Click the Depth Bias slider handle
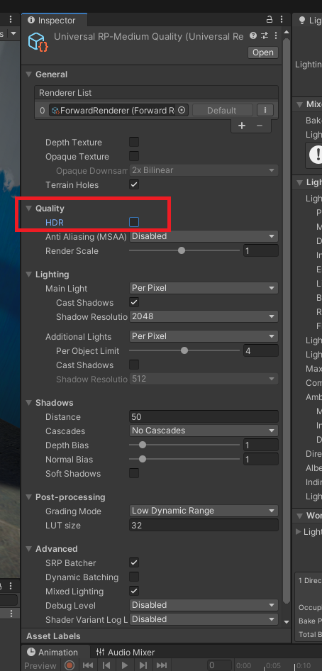 143,445
